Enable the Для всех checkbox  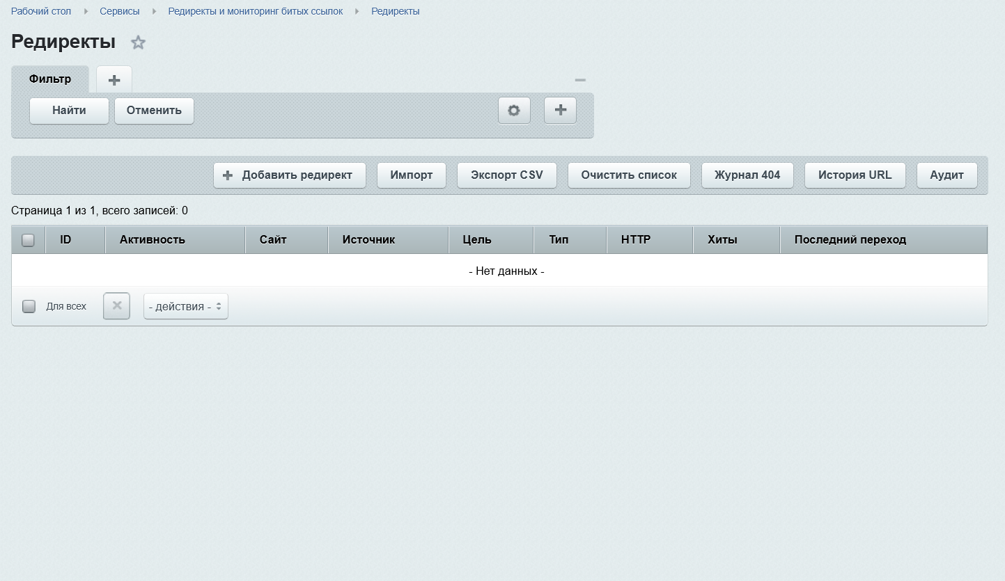point(29,306)
